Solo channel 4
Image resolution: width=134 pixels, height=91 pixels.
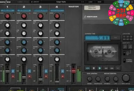[x=63, y=71]
